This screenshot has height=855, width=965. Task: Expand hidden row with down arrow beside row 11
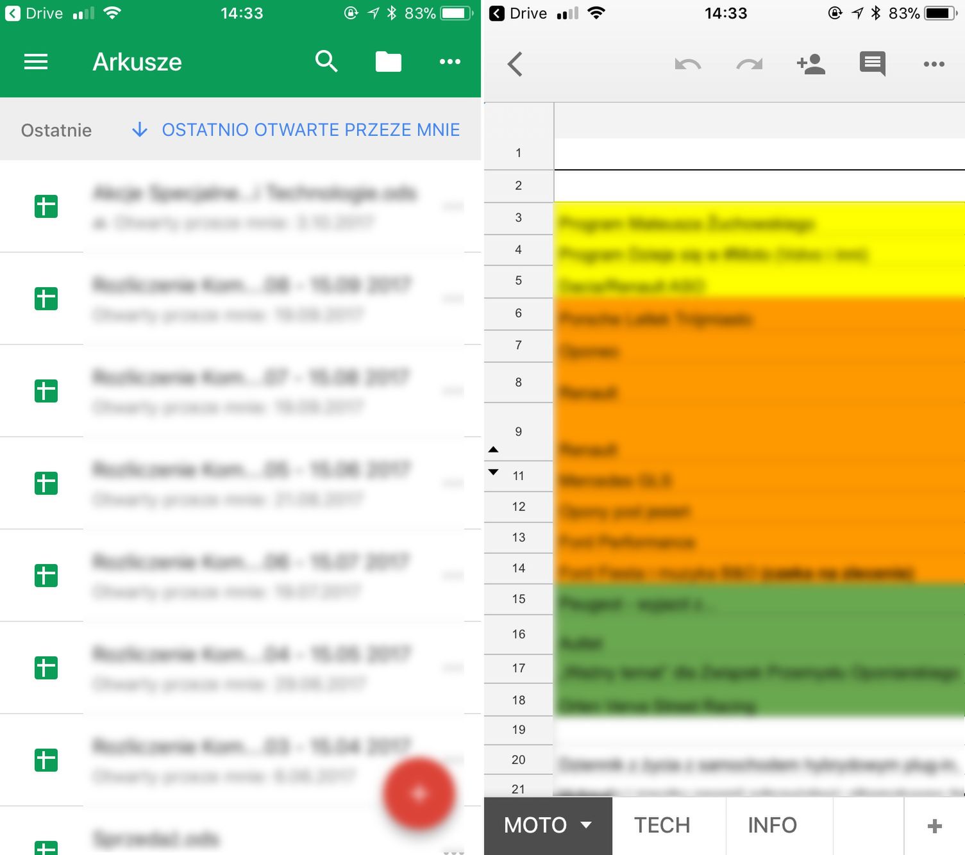coord(493,472)
